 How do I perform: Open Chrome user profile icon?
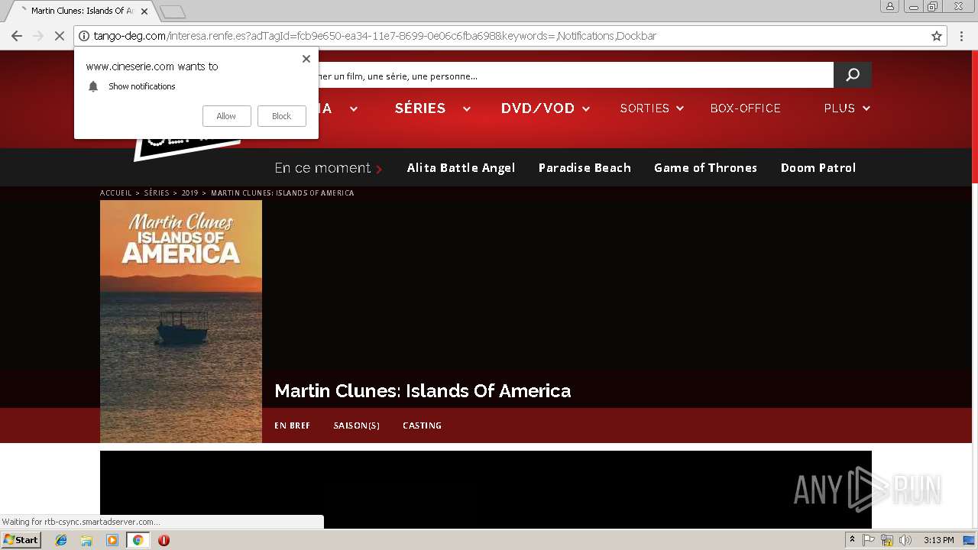pos(889,6)
